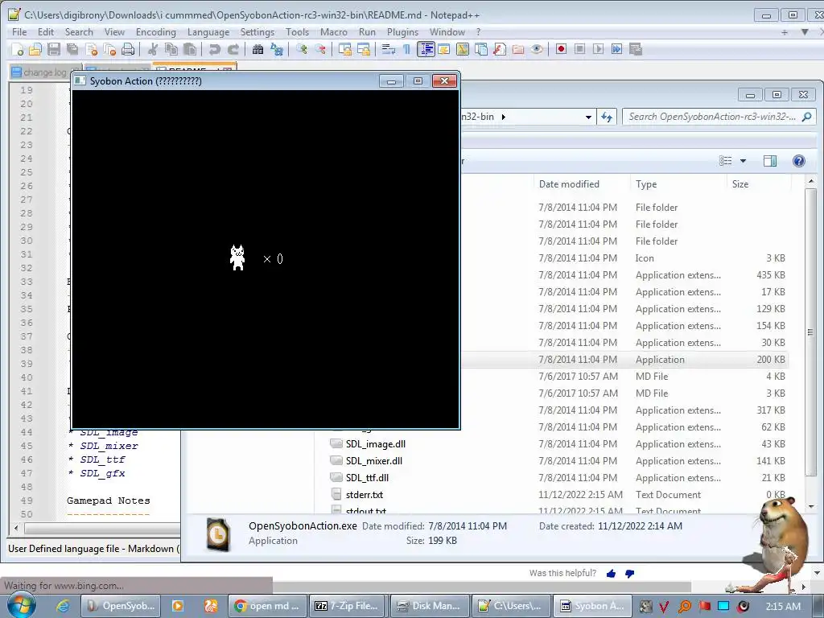Switch to the Disk Man... taskbar button
Image resolution: width=824 pixels, height=618 pixels.
click(428, 606)
